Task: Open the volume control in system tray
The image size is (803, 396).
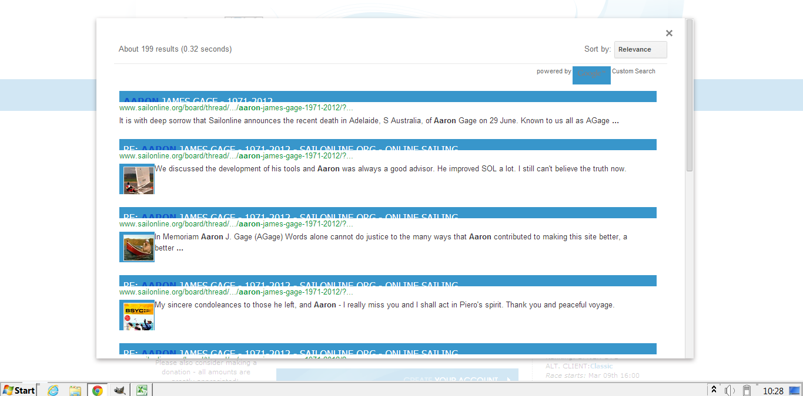Action: [730, 390]
